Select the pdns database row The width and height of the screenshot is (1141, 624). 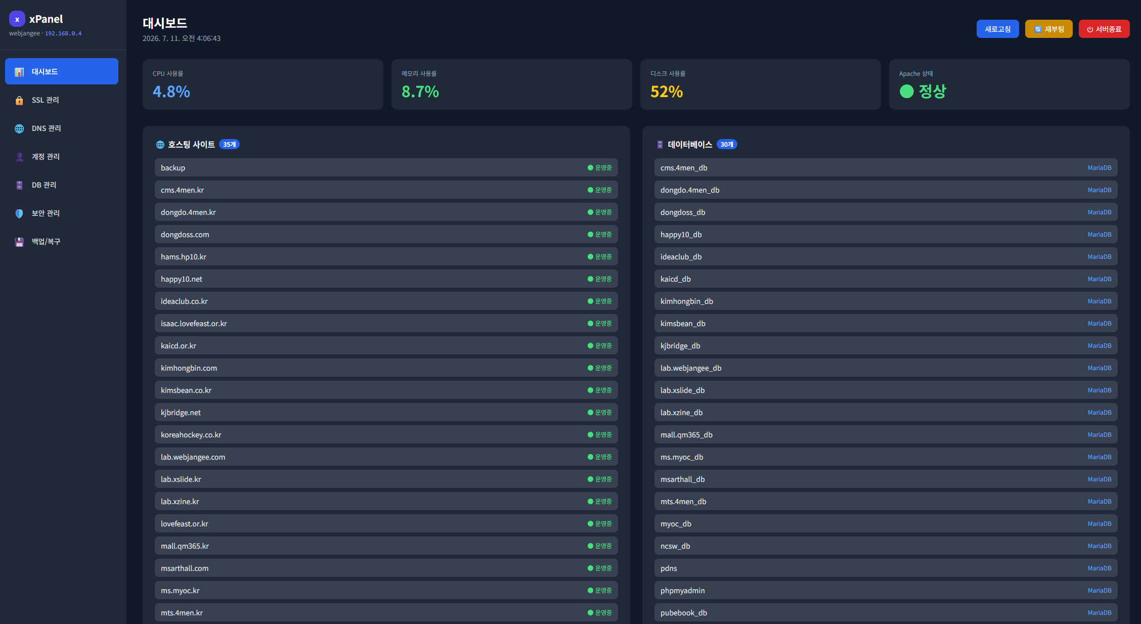pos(886,568)
